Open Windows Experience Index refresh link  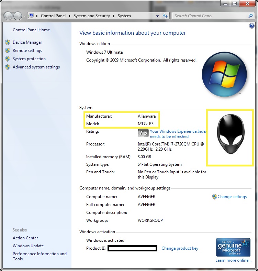click(178, 134)
